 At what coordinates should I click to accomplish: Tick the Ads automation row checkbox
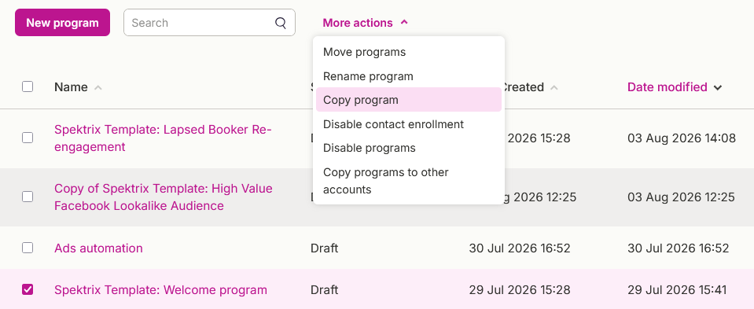(28, 248)
